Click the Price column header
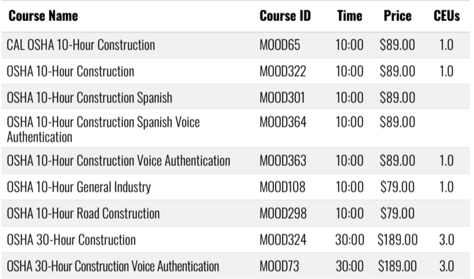The image size is (474, 279). pos(397,16)
